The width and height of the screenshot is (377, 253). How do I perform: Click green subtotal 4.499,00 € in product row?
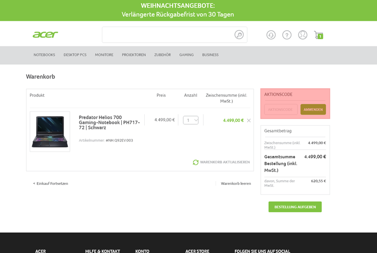[x=233, y=120]
